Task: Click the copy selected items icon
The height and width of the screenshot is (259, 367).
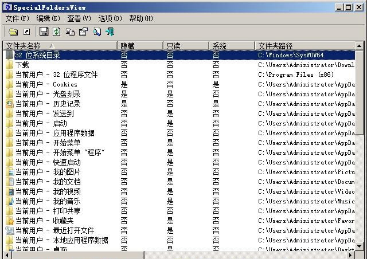Action: 70,32
